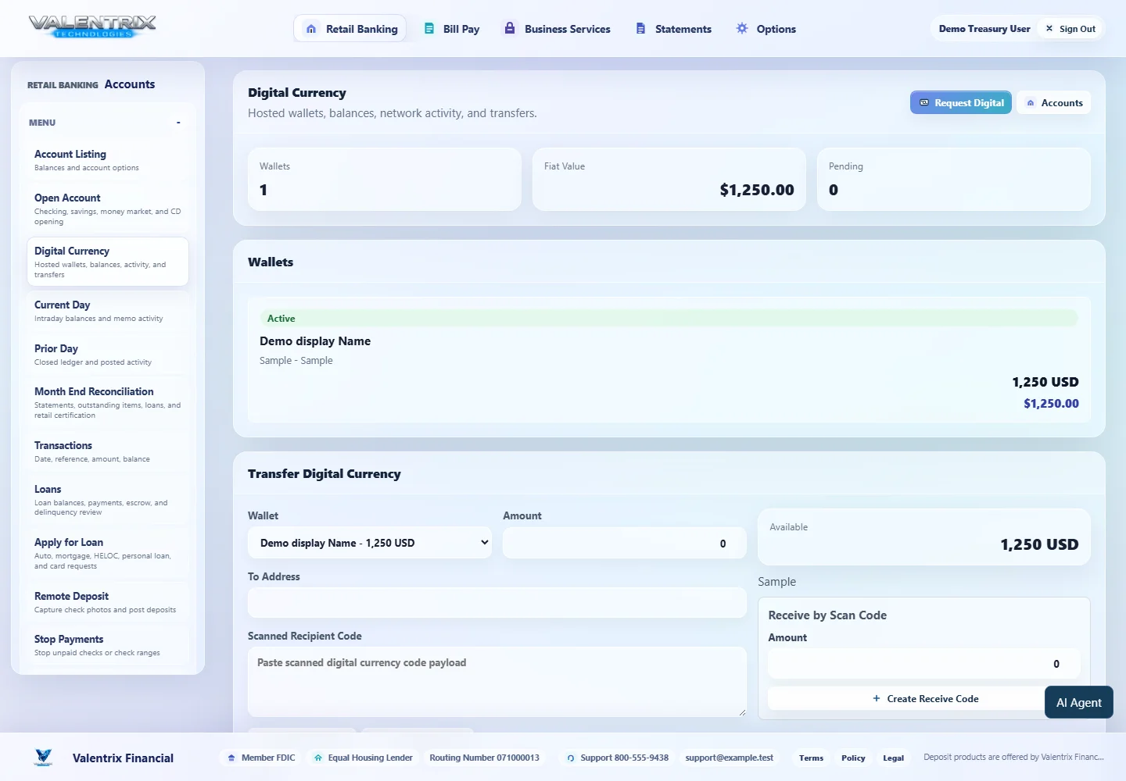Select Open Account in sidebar menu
Image resolution: width=1126 pixels, height=781 pixels.
pos(108,209)
